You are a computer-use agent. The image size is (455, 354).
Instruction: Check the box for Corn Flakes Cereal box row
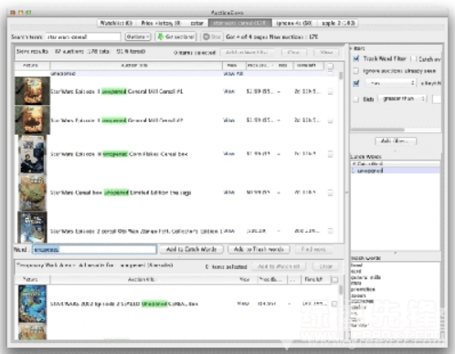(331, 154)
